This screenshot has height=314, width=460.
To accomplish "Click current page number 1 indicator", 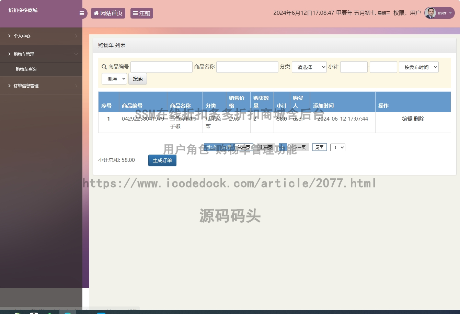I will pyautogui.click(x=283, y=147).
